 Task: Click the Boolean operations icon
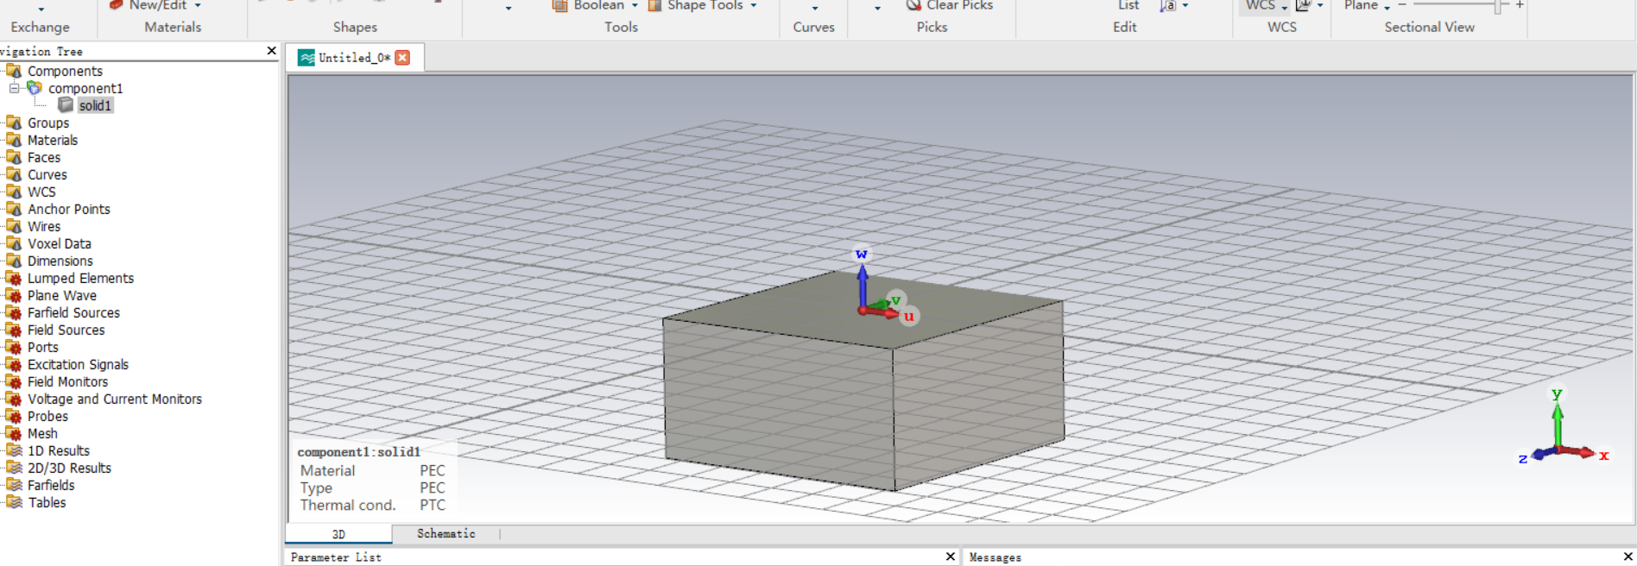(x=559, y=5)
